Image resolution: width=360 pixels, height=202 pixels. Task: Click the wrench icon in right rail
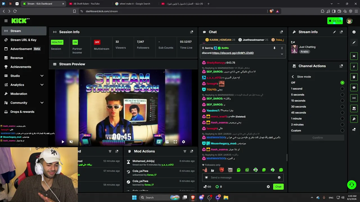tap(354, 119)
